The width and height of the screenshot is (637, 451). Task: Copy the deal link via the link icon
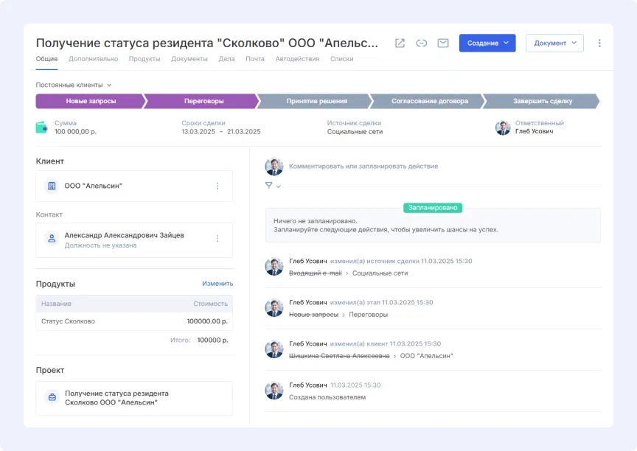[x=421, y=43]
